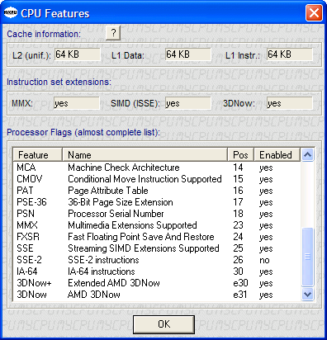Click 'SSE-2 instructions' name cell
The image size is (327, 340).
point(103,260)
